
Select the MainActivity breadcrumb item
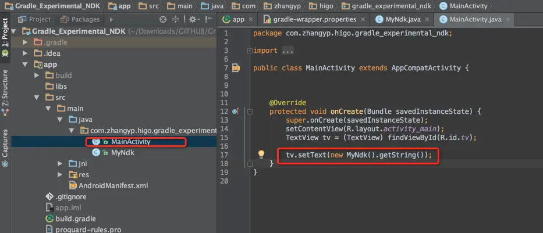[463, 6]
